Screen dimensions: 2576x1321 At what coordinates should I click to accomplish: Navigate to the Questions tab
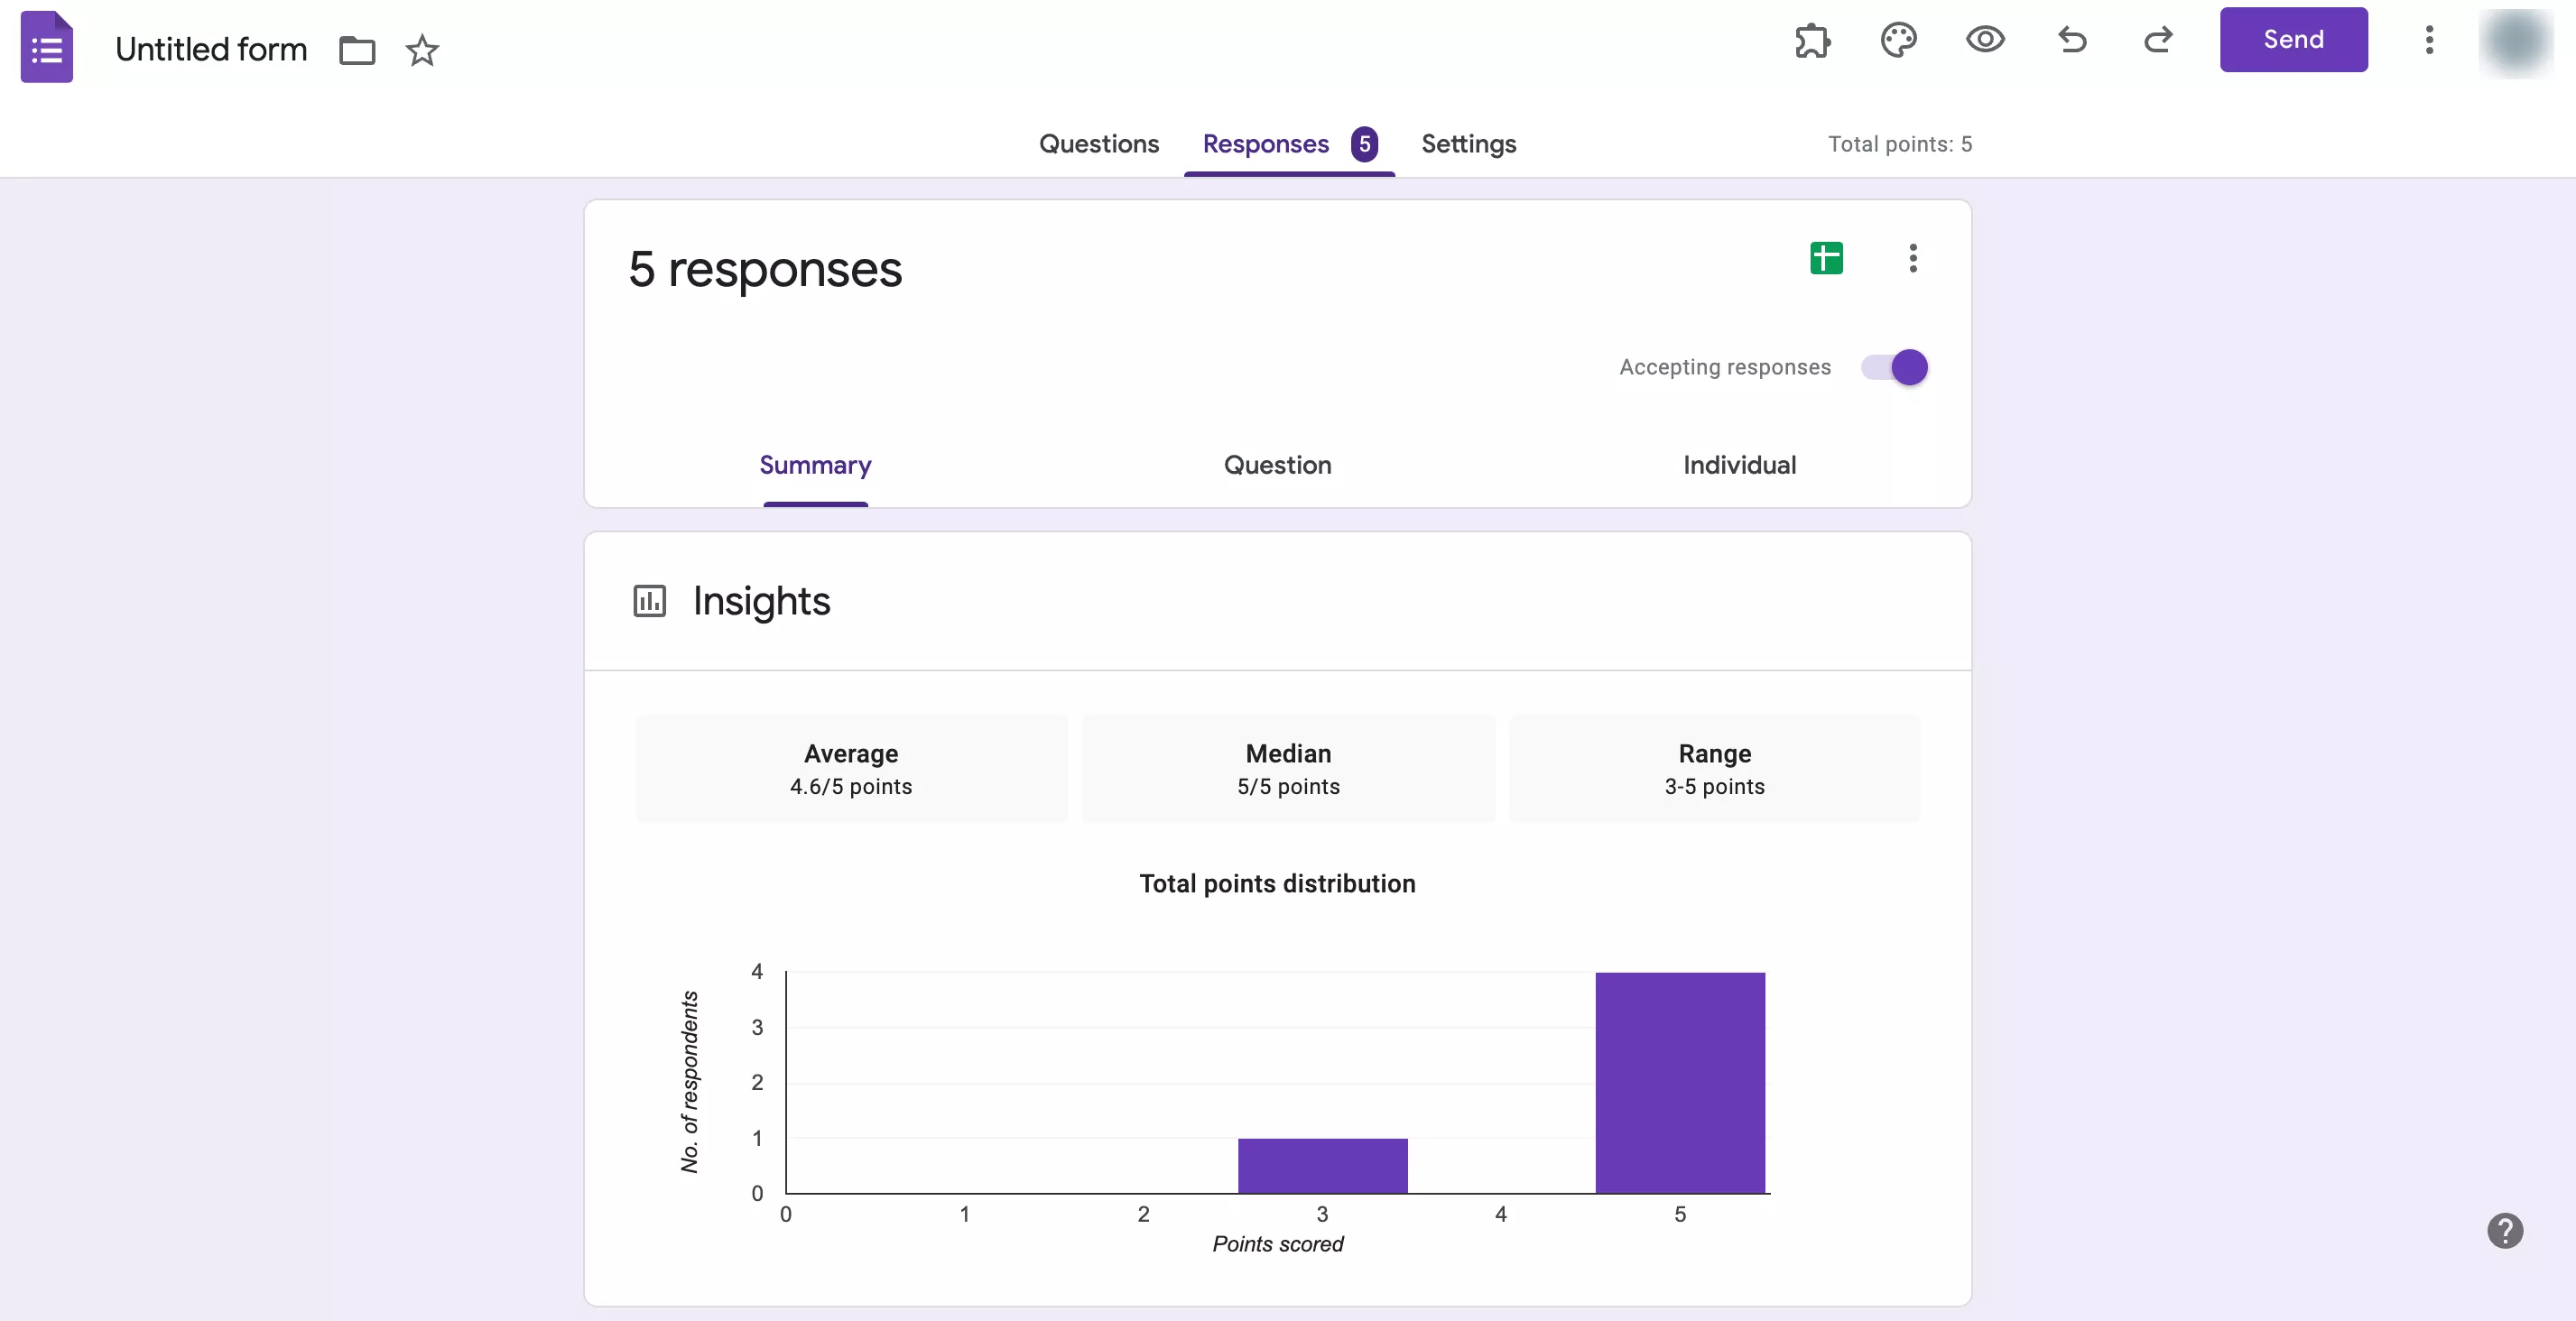[x=1098, y=143]
